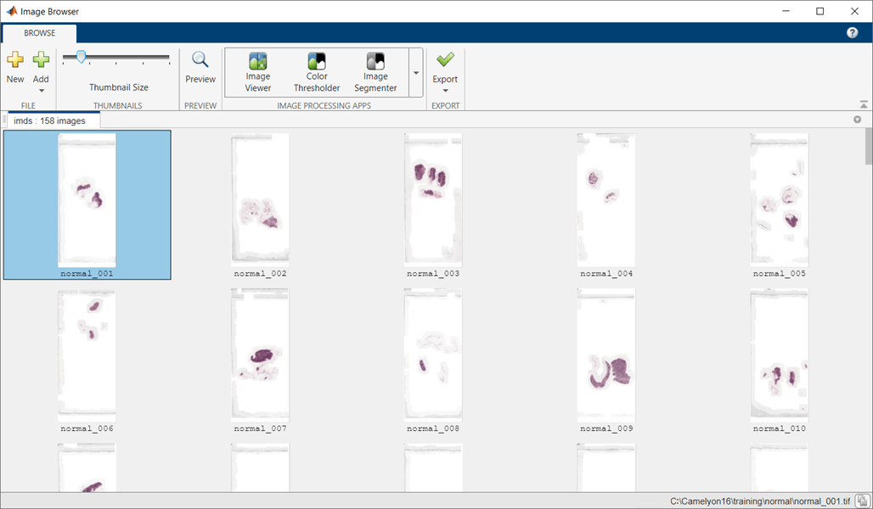Collapse the toolstrip with the up arrow

point(863,104)
